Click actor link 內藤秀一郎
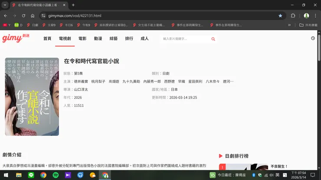This screenshot has width=321, height=180. coord(152,81)
